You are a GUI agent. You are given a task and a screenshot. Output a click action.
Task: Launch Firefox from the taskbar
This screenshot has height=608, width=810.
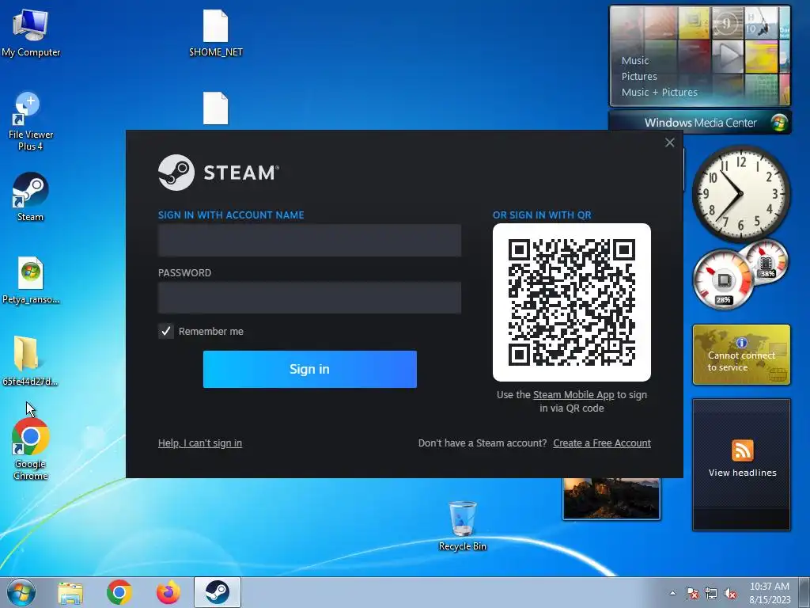tap(168, 592)
